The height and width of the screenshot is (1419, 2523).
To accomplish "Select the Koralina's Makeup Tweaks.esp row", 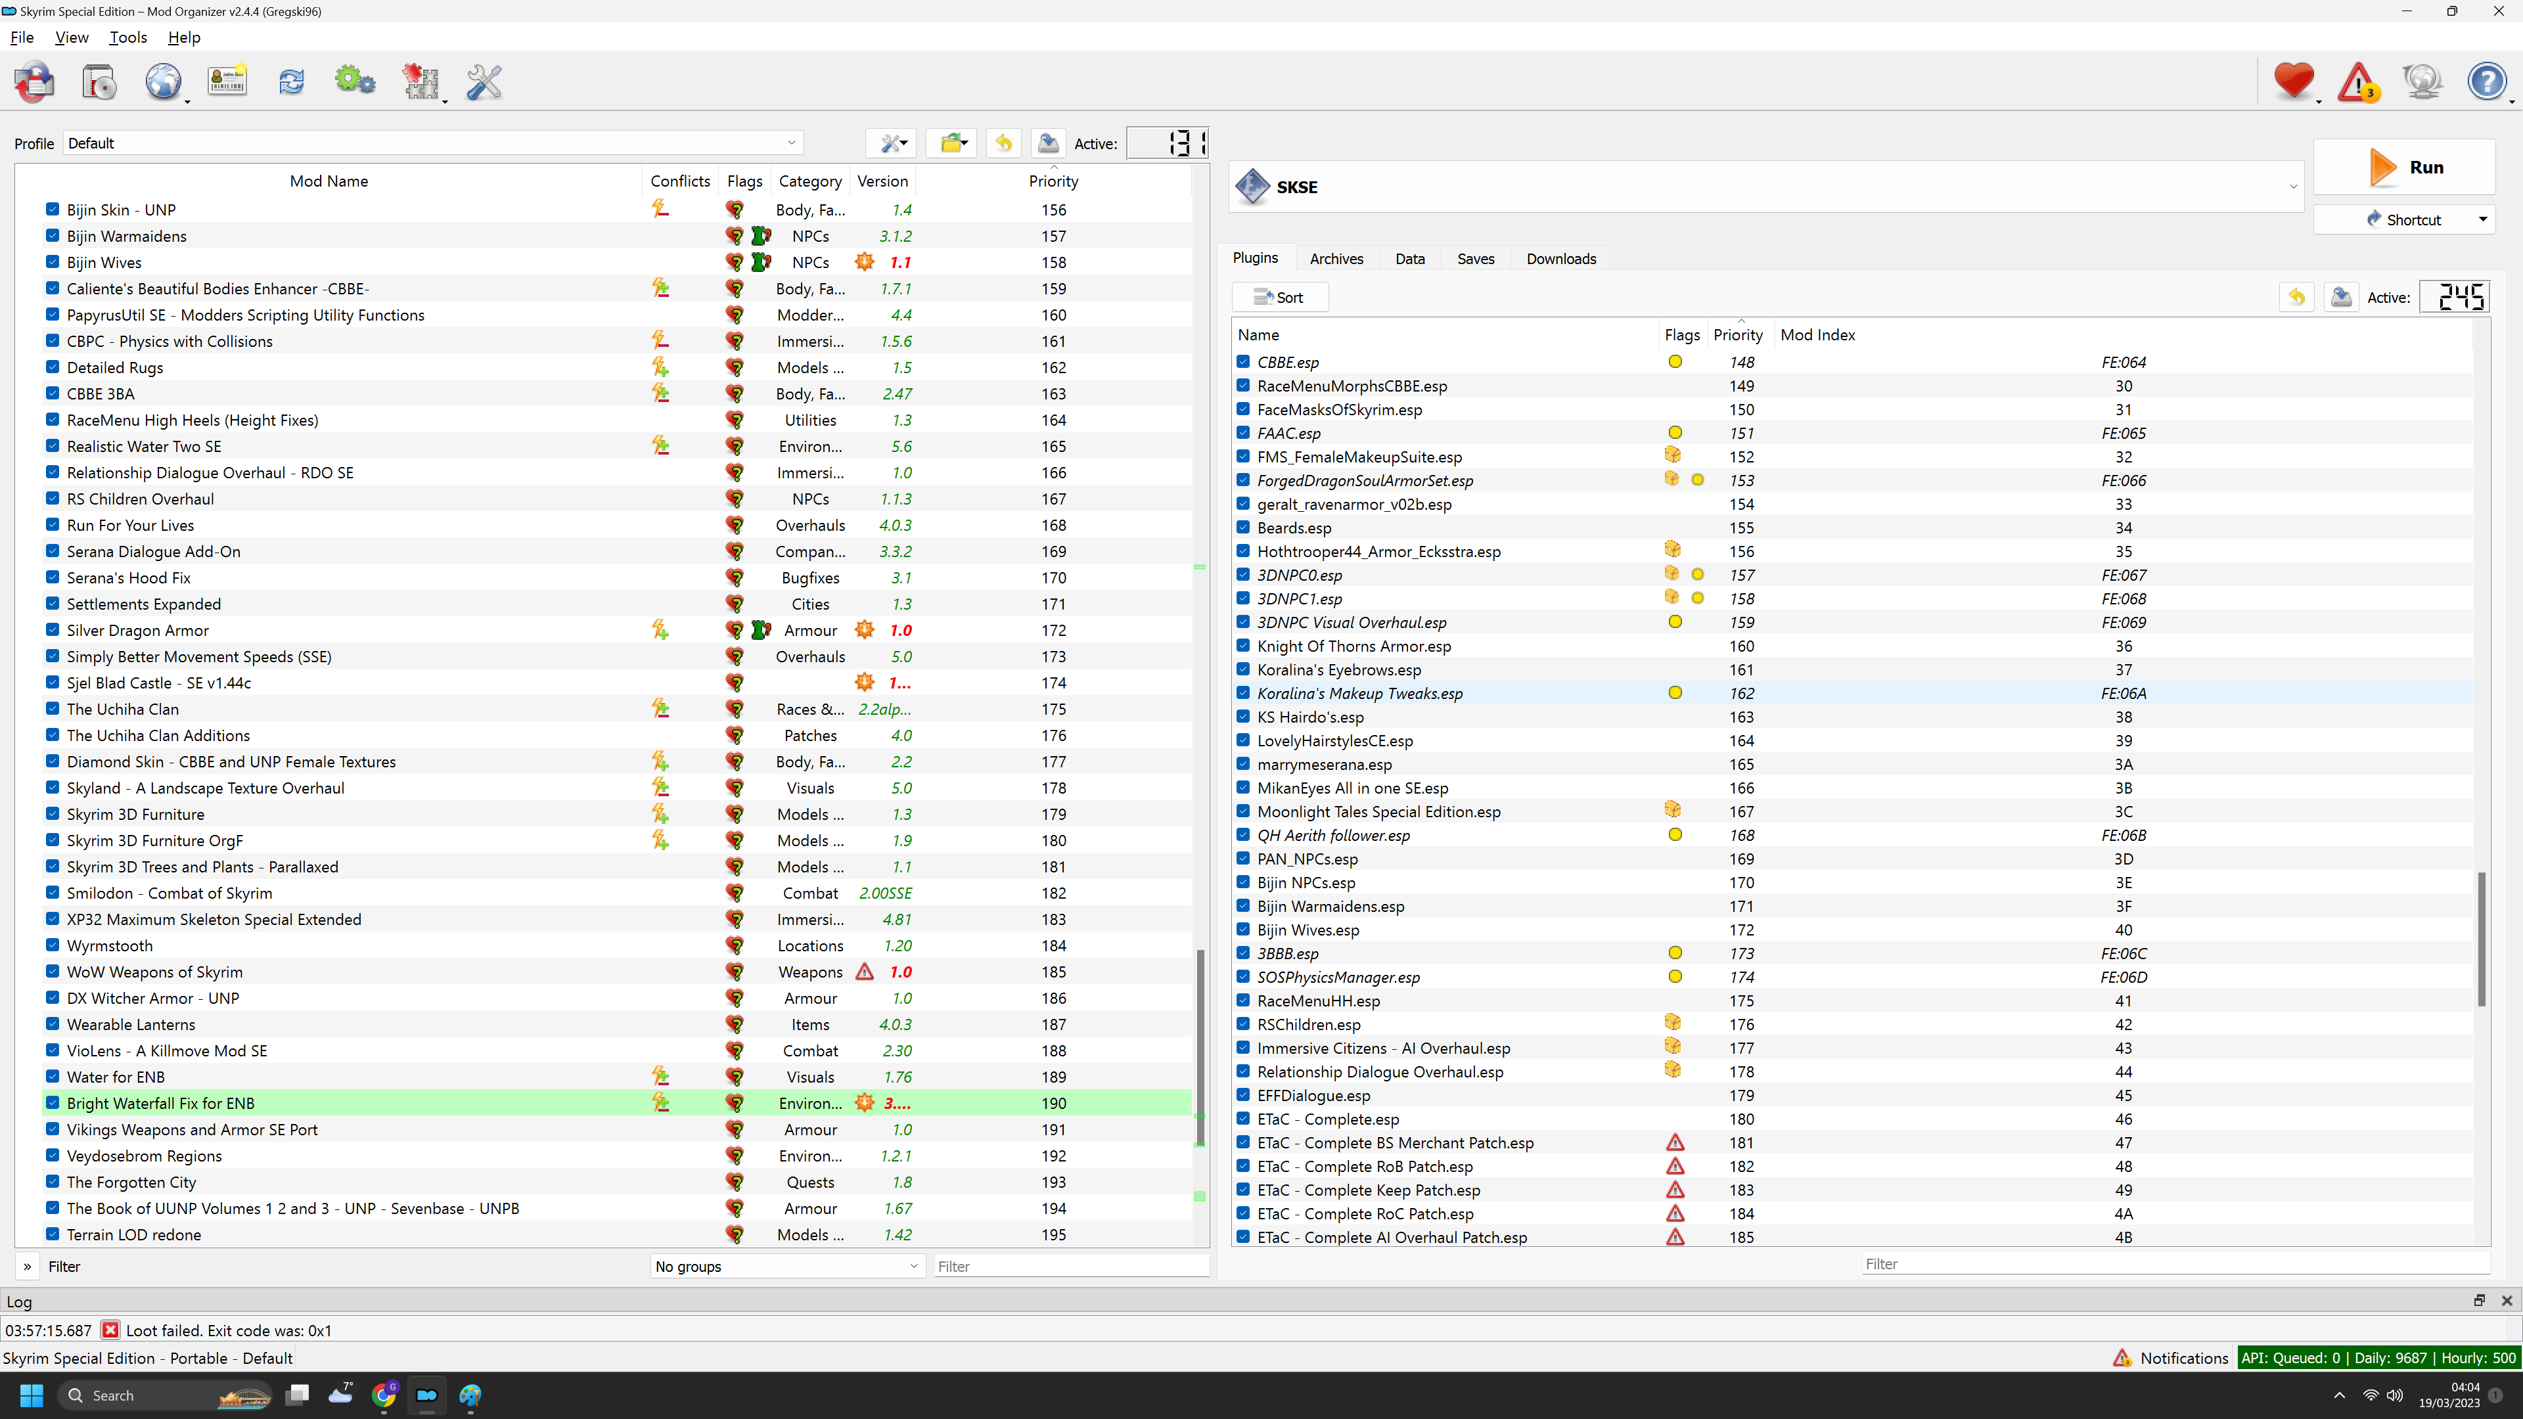I will point(1851,693).
